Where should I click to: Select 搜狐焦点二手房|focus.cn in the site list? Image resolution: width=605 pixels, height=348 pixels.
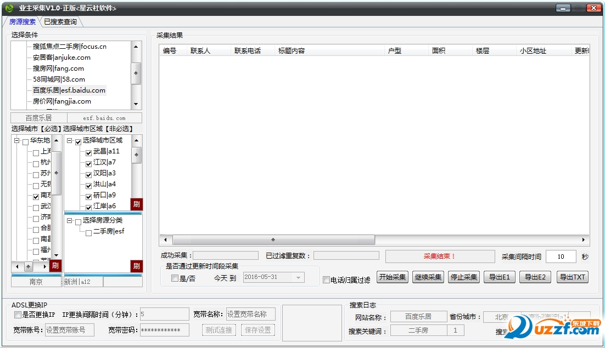tap(70, 47)
